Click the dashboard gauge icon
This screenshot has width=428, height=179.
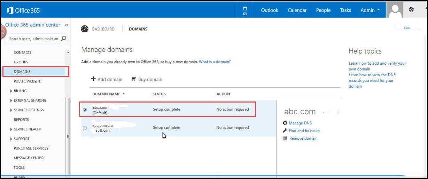[x=85, y=29]
